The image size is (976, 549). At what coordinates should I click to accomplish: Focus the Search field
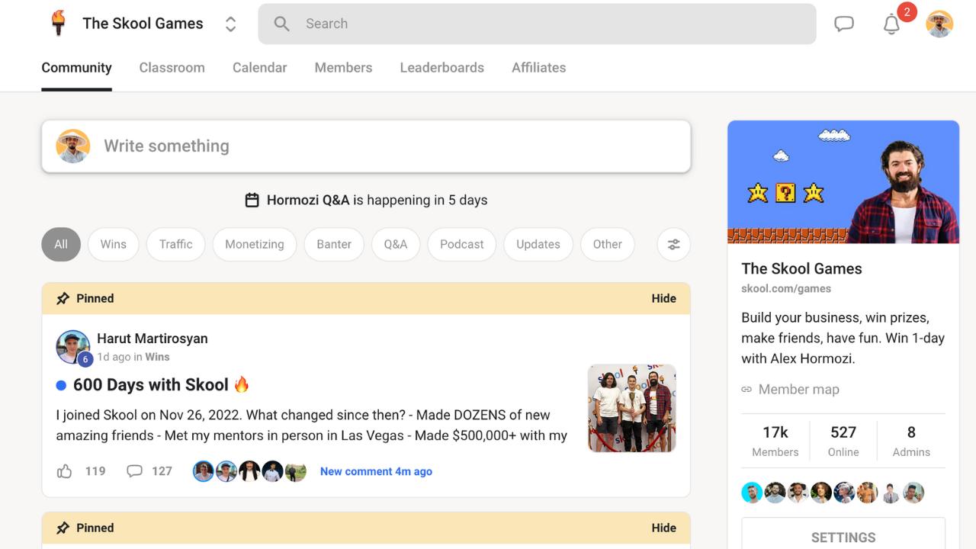tap(537, 24)
